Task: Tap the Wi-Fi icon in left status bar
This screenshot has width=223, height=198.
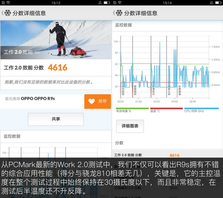Action: pos(8,3)
